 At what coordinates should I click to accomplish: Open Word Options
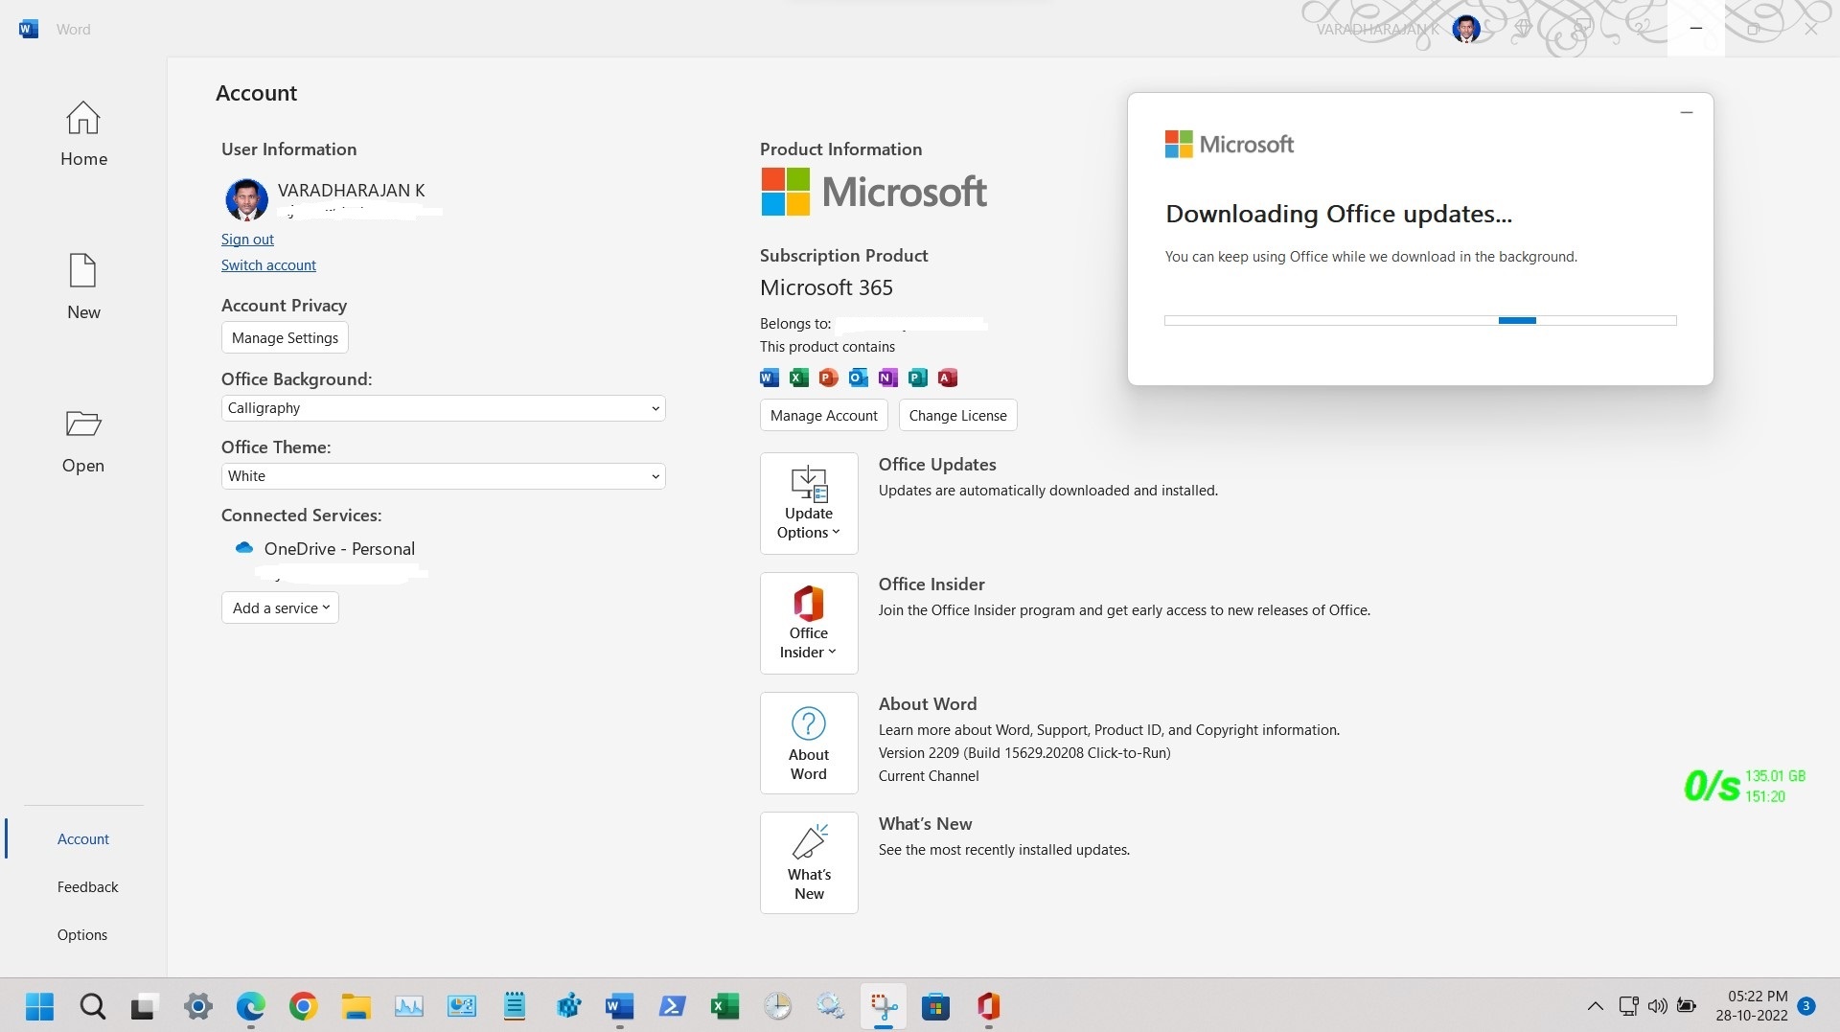point(82,934)
